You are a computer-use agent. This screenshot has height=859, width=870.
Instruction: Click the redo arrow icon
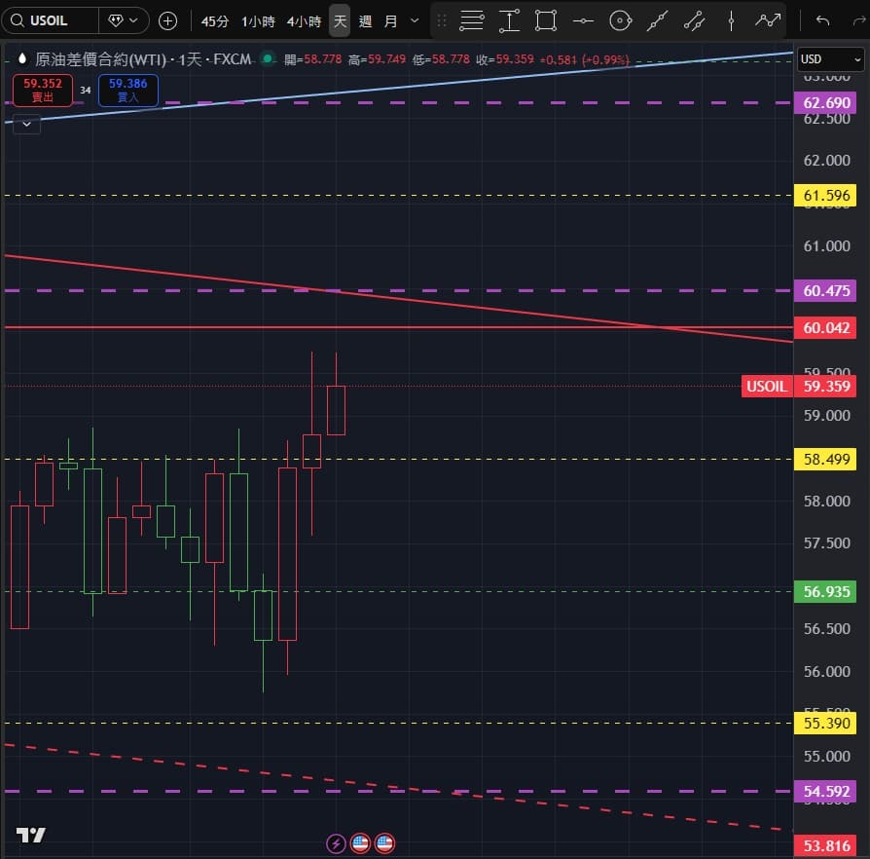coord(858,19)
